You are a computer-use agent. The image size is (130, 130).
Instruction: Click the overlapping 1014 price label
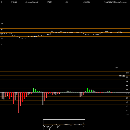tap(122, 76)
